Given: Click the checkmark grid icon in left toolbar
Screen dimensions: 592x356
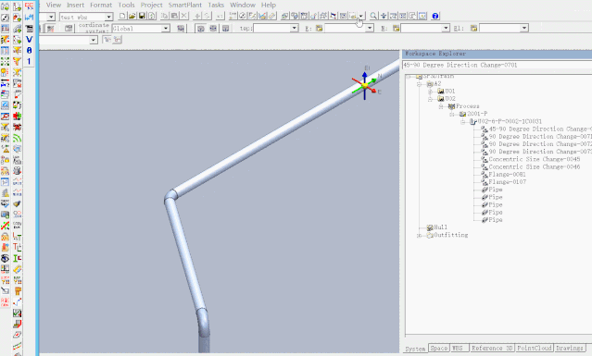Looking at the screenshot, I should pos(17,313).
